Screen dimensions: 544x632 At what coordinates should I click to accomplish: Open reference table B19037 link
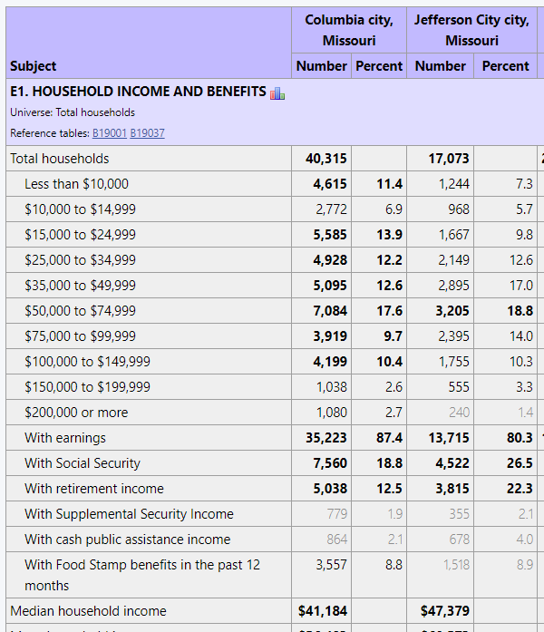click(x=147, y=133)
